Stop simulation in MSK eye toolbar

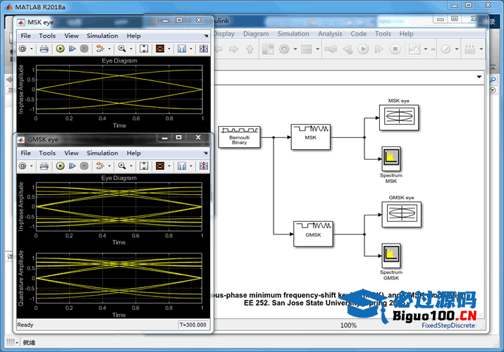(x=84, y=49)
